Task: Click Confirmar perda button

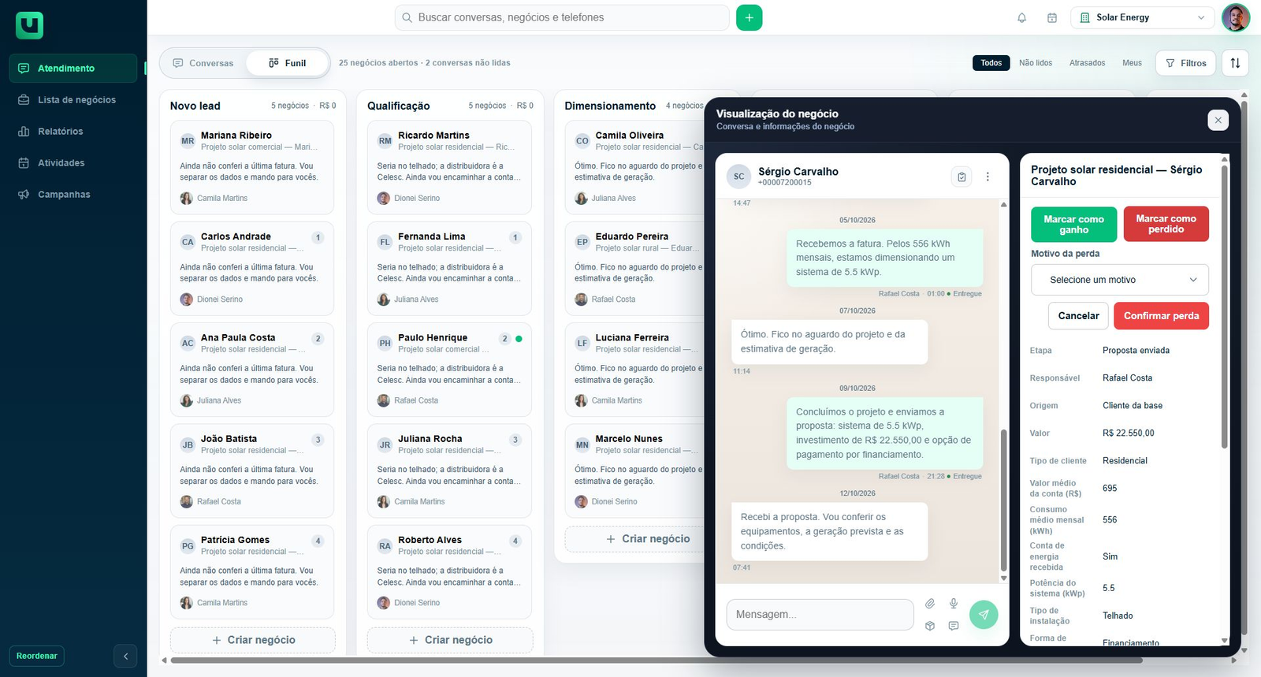Action: tap(1161, 316)
